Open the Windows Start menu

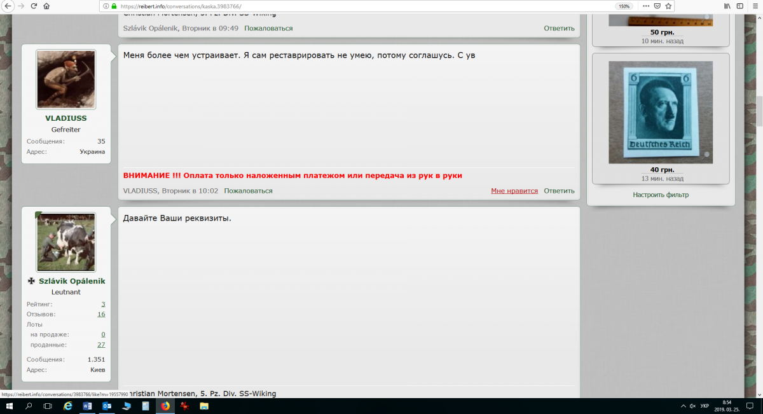(10, 406)
